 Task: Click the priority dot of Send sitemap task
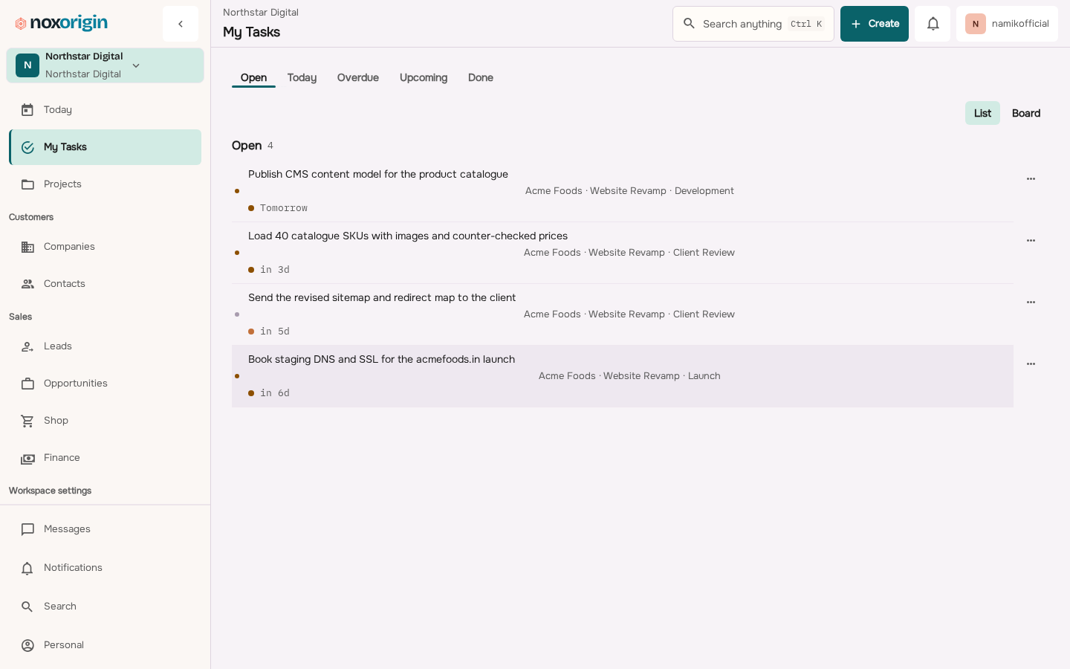(237, 314)
